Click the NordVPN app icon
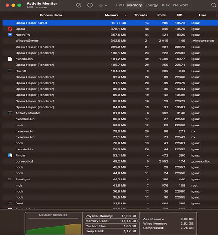Screen dimensions: 218x235 [10, 35]
